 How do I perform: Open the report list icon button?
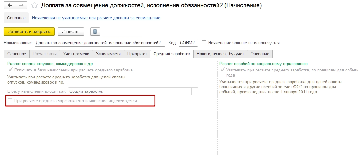click(95, 31)
